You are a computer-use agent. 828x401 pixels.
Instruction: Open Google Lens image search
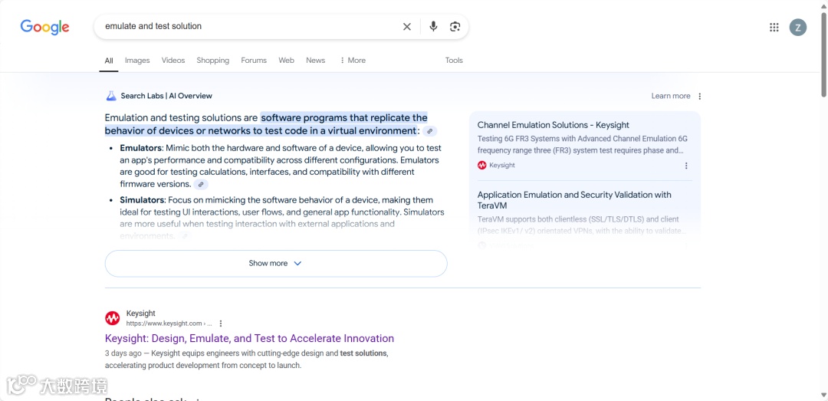455,27
